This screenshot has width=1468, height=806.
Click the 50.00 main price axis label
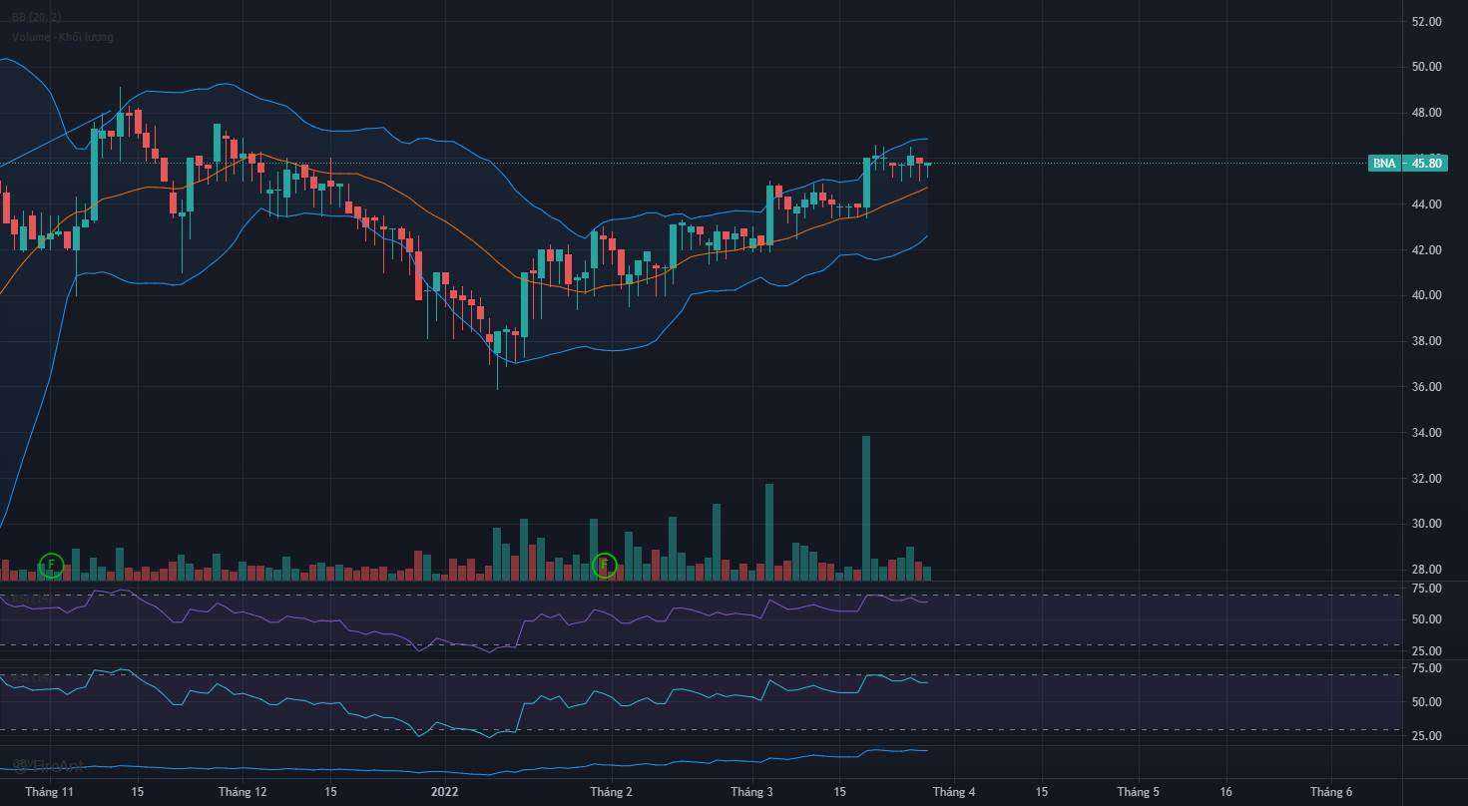click(1427, 67)
